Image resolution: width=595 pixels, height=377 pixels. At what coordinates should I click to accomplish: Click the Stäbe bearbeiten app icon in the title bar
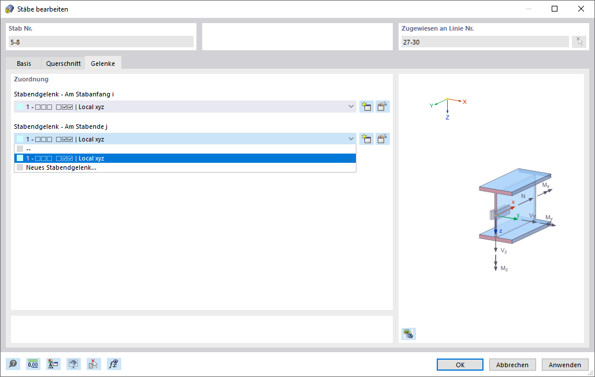pyautogui.click(x=9, y=9)
